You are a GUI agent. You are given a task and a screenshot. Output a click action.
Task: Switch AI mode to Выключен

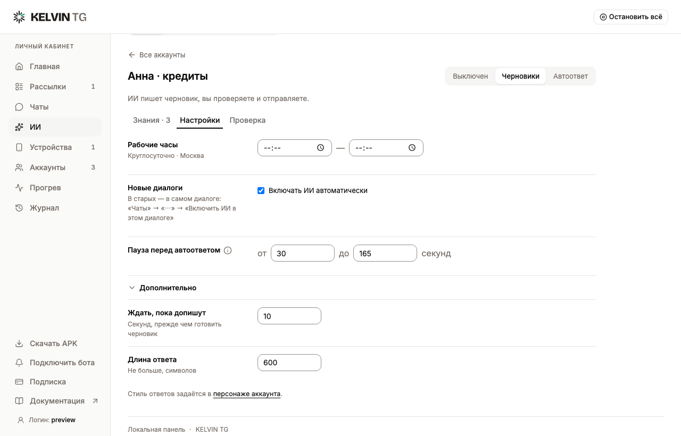tap(470, 76)
